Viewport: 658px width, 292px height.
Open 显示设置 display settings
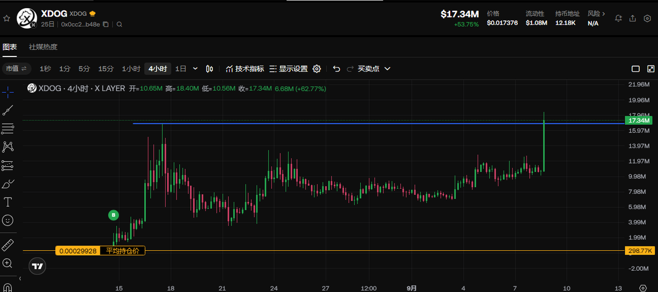pyautogui.click(x=288, y=69)
